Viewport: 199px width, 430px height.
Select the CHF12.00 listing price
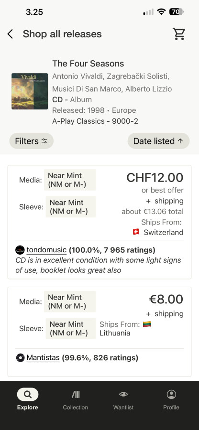155,178
